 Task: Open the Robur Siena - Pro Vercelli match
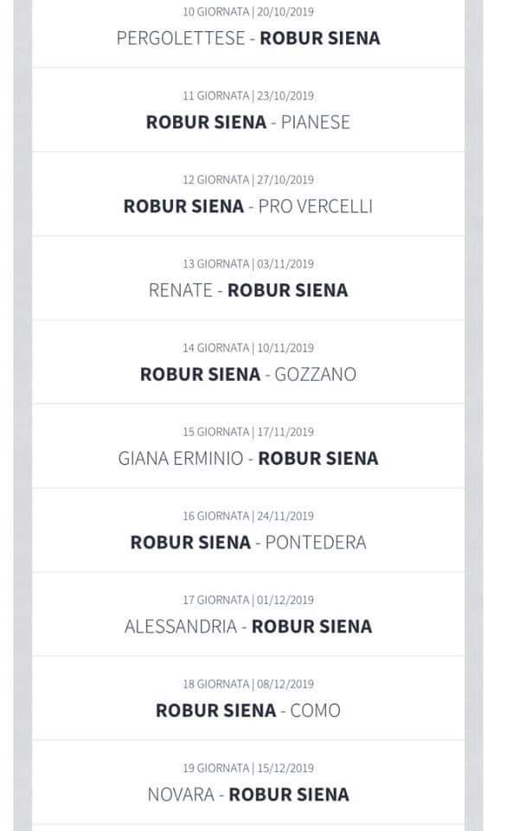tap(248, 206)
